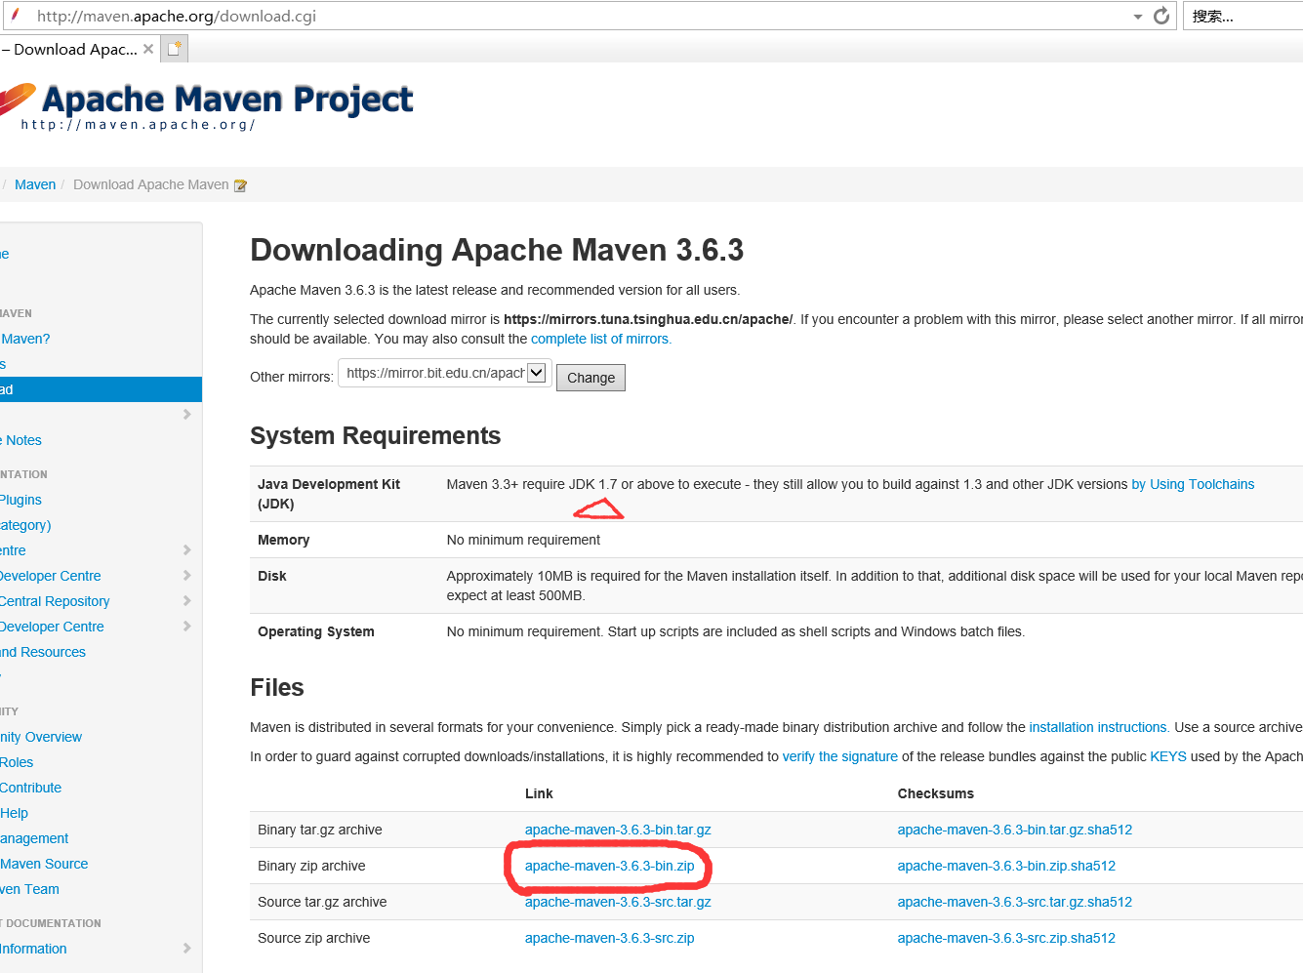Click 'No minimum requirement' memory value
The image size is (1303, 973).
[523, 540]
